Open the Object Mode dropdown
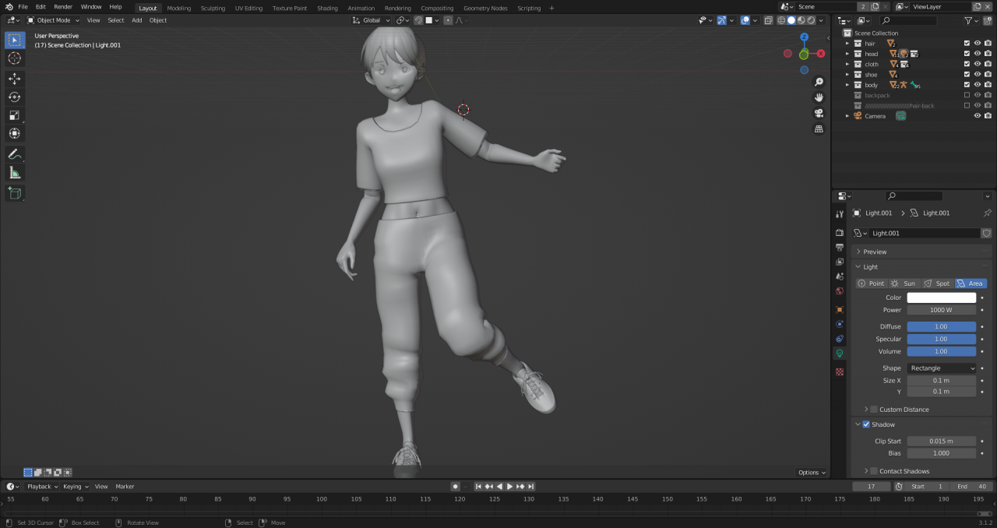 [x=53, y=20]
